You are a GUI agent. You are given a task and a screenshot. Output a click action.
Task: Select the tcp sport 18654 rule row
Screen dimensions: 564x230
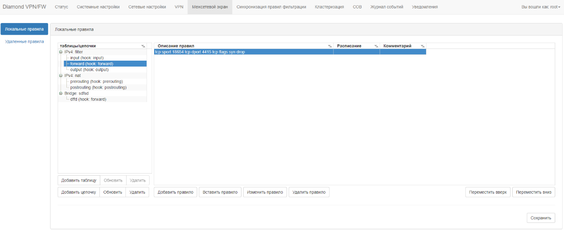tap(243, 52)
